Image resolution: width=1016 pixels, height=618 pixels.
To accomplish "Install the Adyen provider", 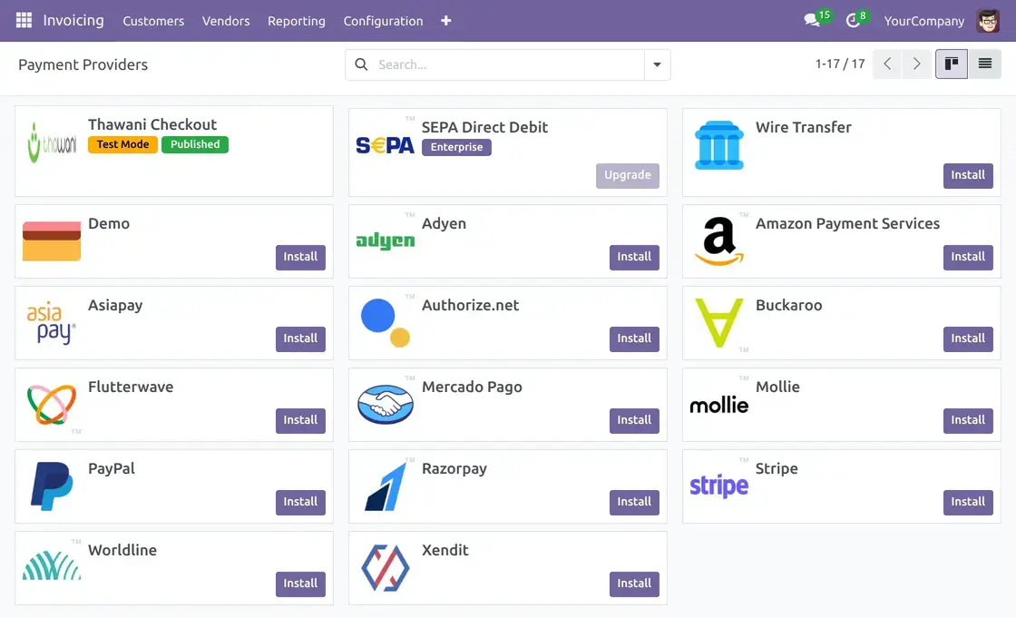I will pos(634,257).
